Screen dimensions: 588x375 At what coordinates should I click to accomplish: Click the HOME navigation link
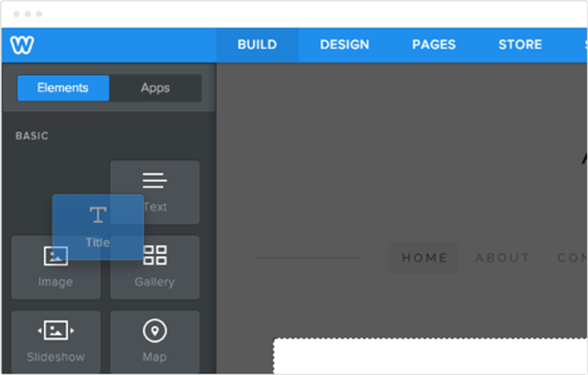tap(424, 258)
